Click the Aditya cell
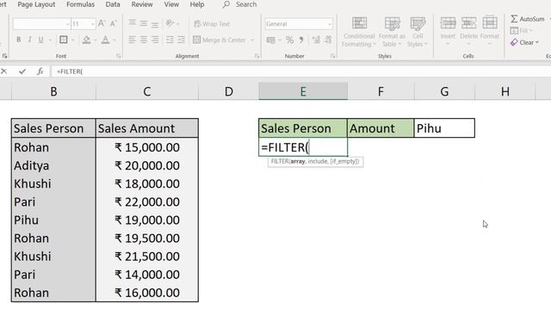551x310 pixels. tap(53, 165)
